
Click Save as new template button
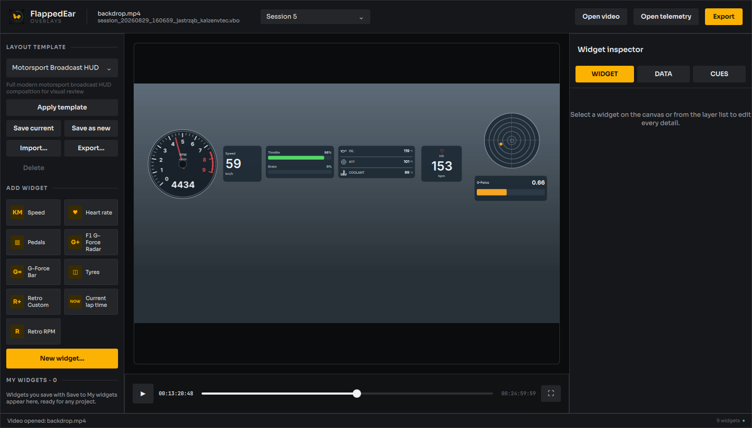point(91,128)
